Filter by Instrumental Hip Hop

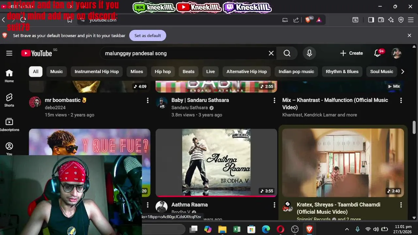(97, 71)
